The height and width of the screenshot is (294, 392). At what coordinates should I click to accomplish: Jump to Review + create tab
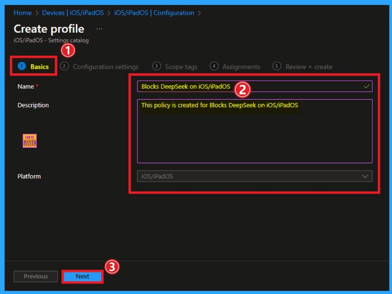click(309, 67)
